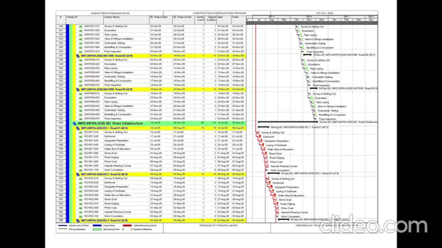Click activity icon on row 141 Excavation

point(81,30)
